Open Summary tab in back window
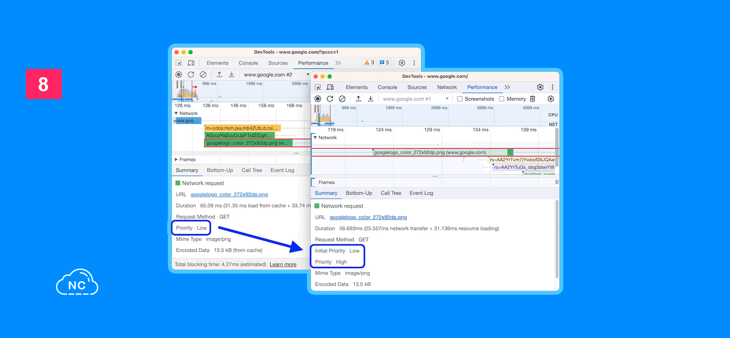 pyautogui.click(x=187, y=170)
